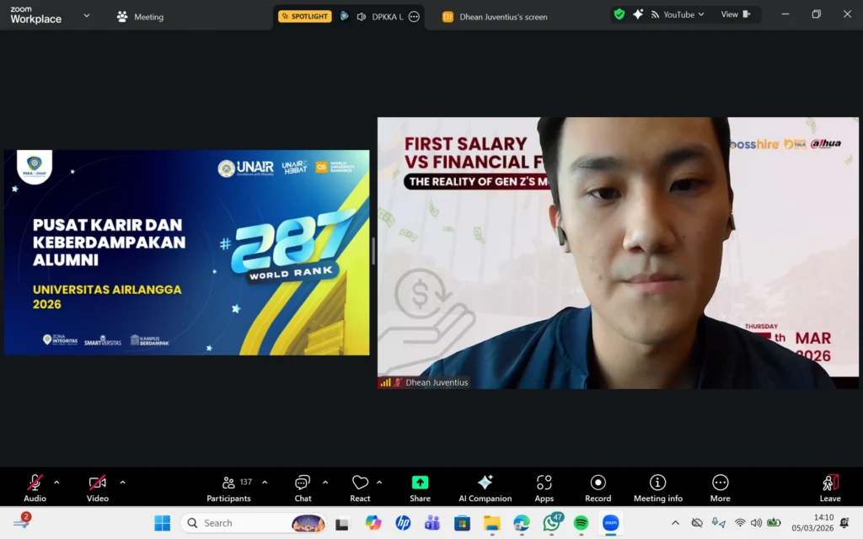The image size is (863, 539).
Task: Expand the Chat options arrow
Action: coord(325,483)
